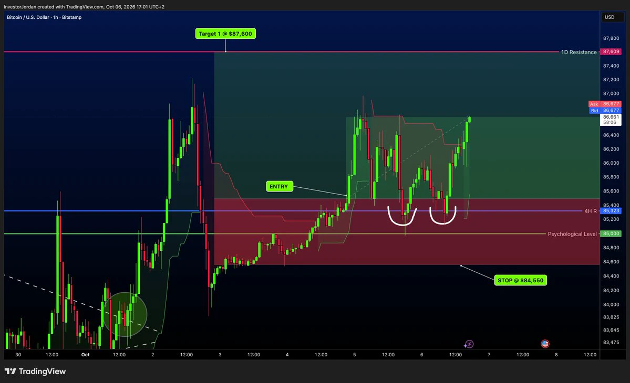Click the Bid 86,677 price tag
630x383 pixels.
click(605, 110)
